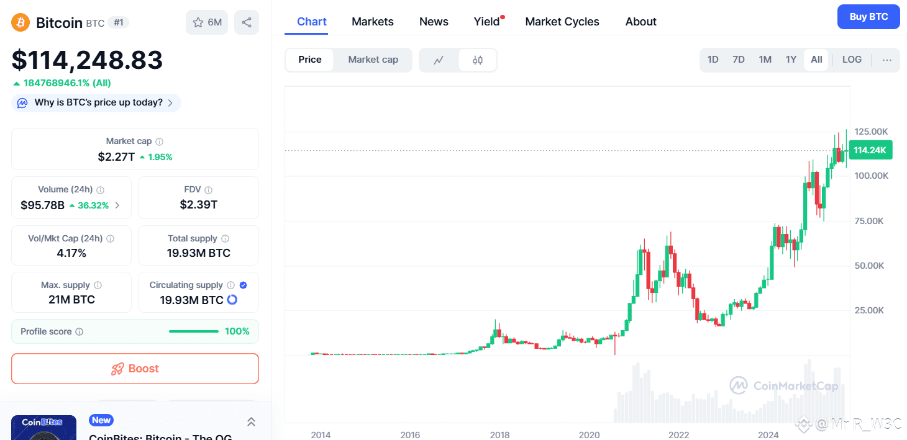Open chart more options ellipsis
The image size is (907, 440).
pos(886,60)
